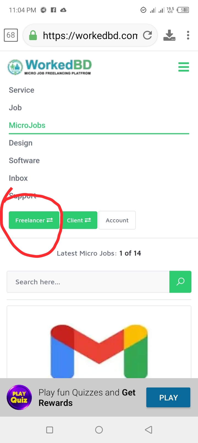
Task: Switch to Freelancer mode
Action: [x=34, y=220]
